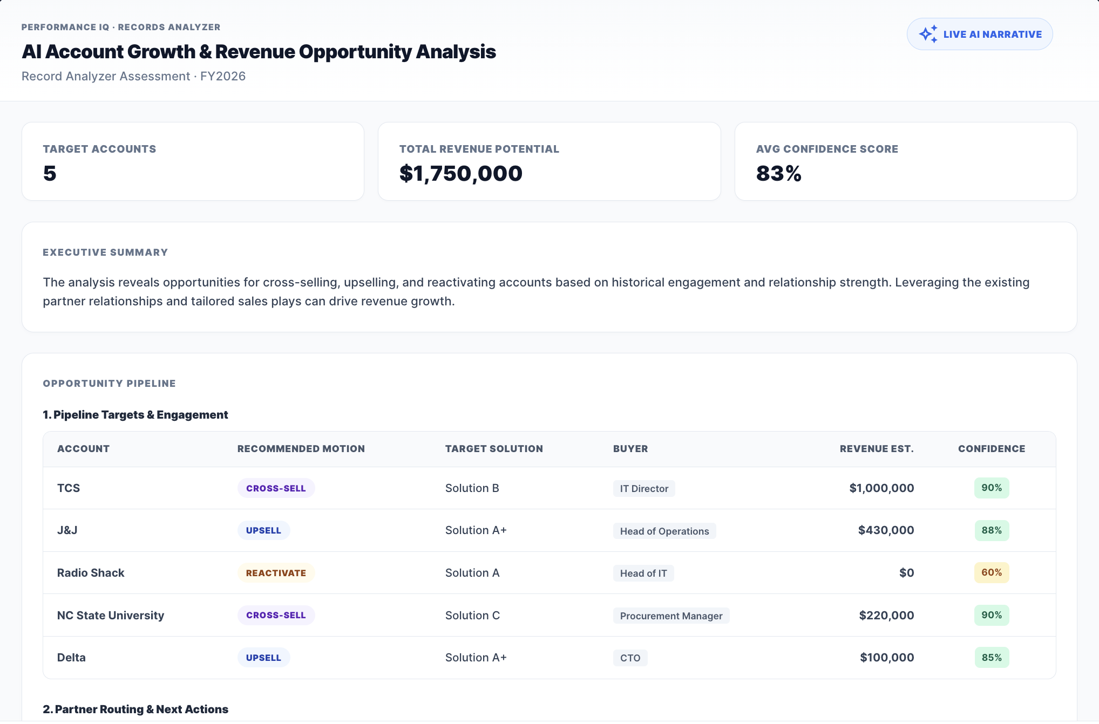
Task: Sort by the Account column header
Action: tap(83, 449)
